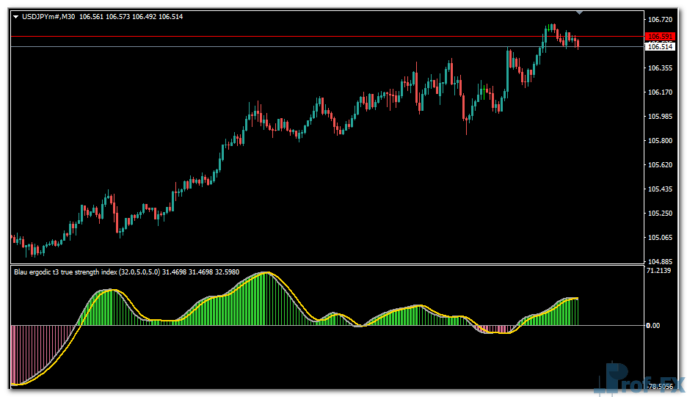Click the OHLC values in chart header
This screenshot has width=687, height=397.
[x=131, y=17]
